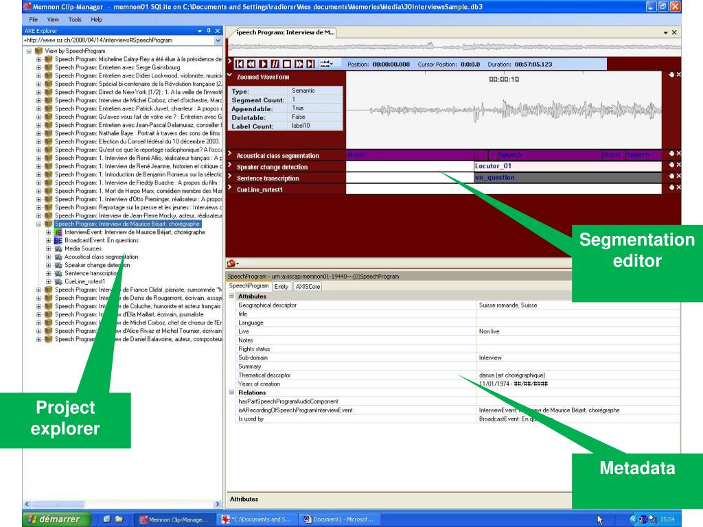The height and width of the screenshot is (527, 703).
Task: Click hand icon on Sentence transcription track
Action: pos(671,176)
